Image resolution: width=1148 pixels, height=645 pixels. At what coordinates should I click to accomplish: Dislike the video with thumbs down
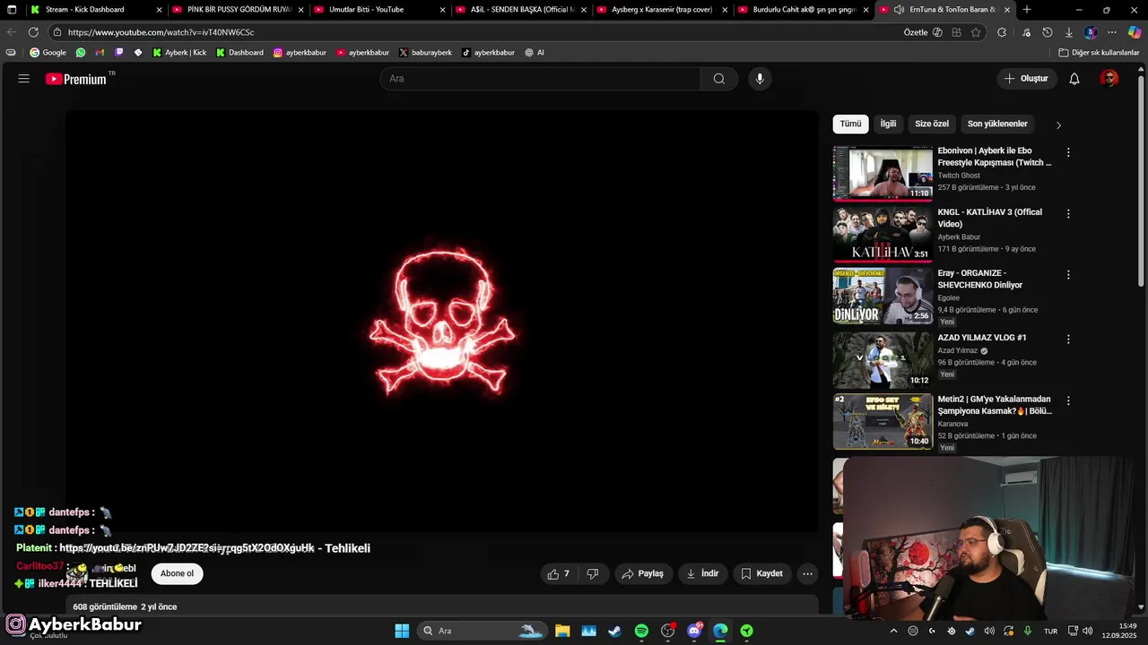pos(593,573)
